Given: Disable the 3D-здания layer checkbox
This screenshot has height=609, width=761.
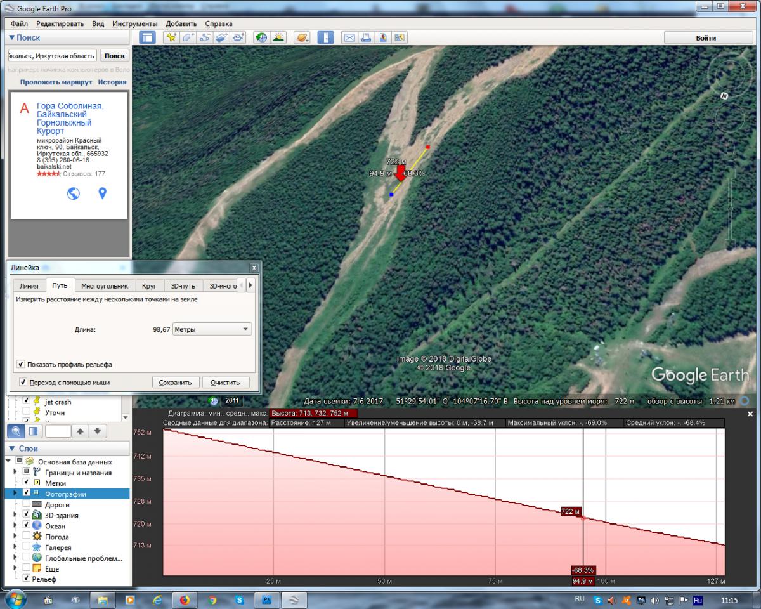Looking at the screenshot, I should click(27, 515).
